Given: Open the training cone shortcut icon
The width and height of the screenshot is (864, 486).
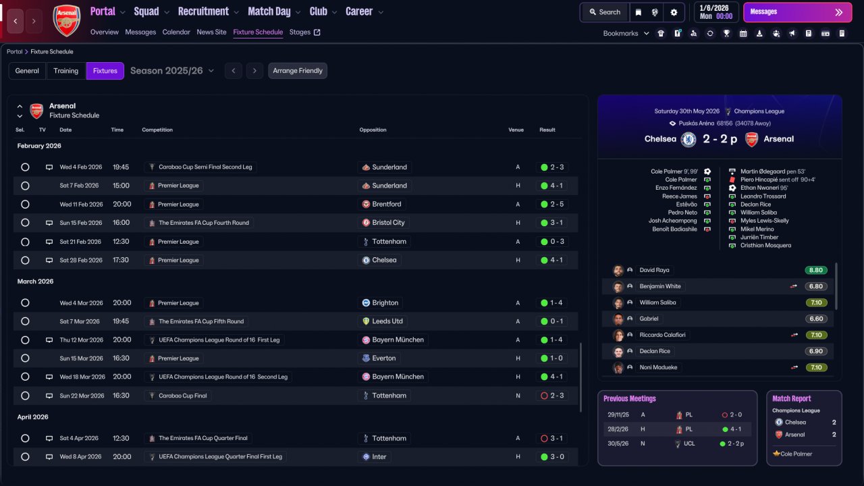Looking at the screenshot, I should [x=759, y=33].
